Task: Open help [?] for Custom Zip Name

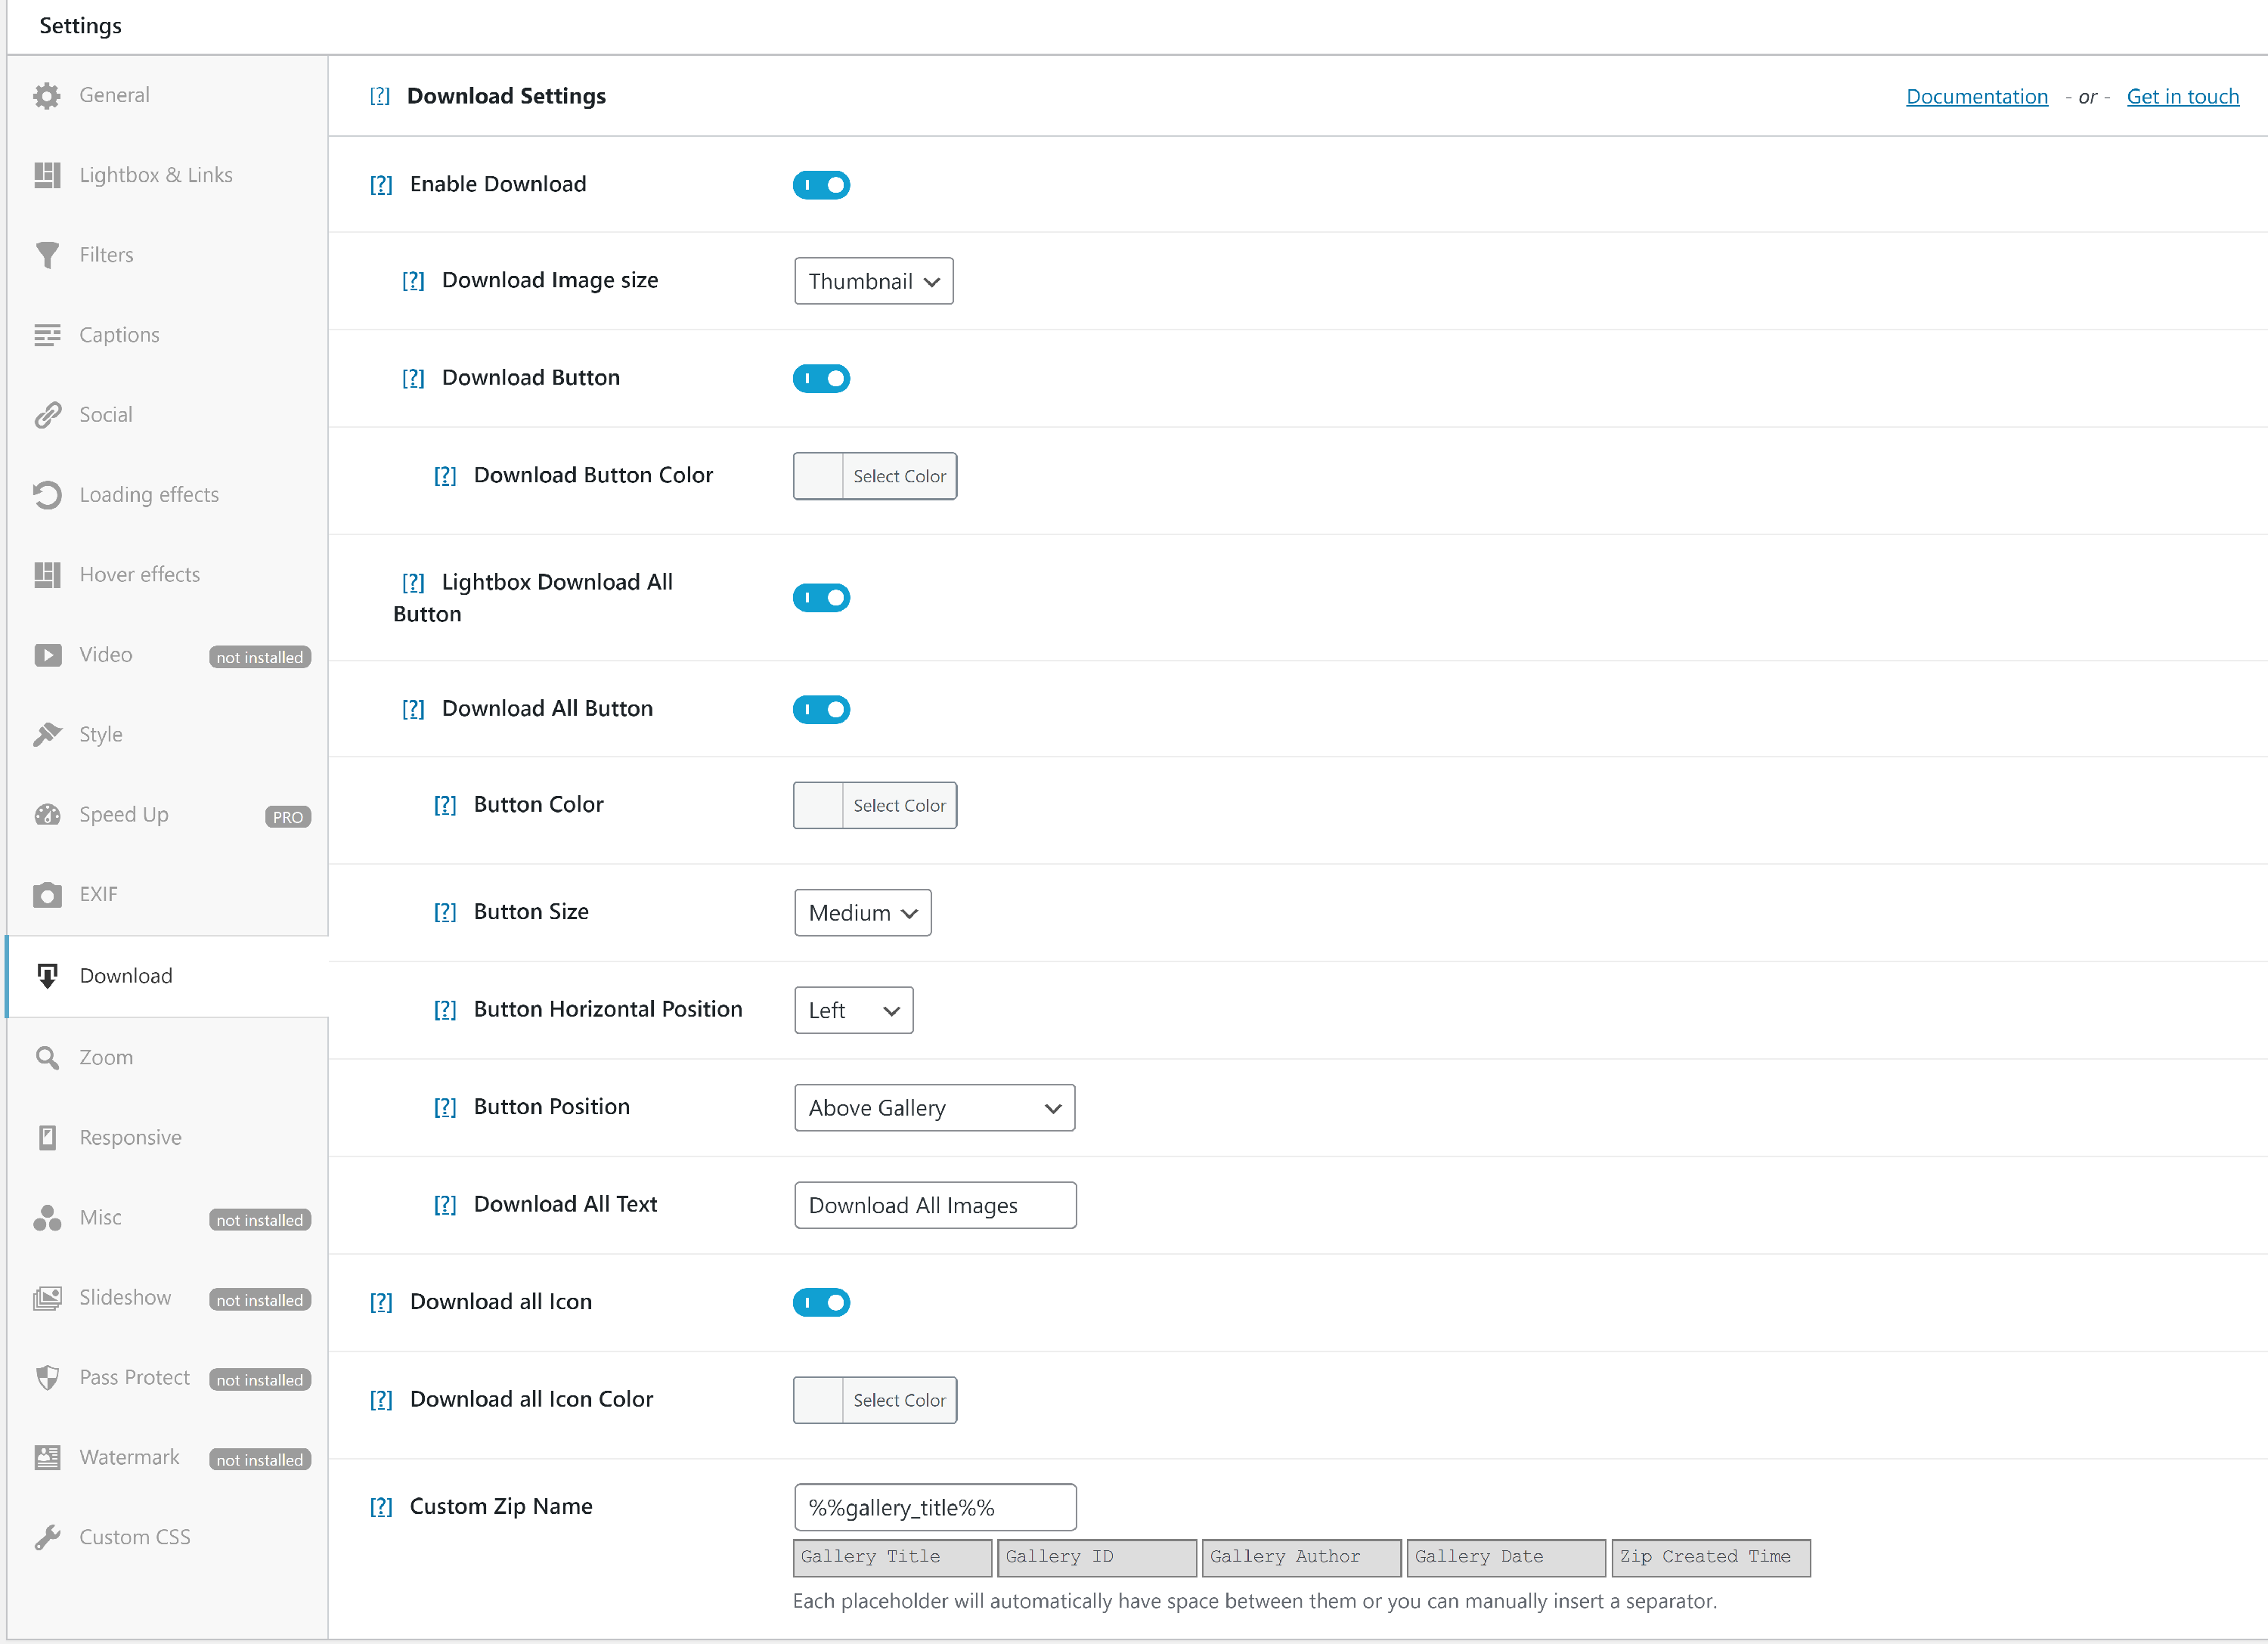Action: [381, 1507]
